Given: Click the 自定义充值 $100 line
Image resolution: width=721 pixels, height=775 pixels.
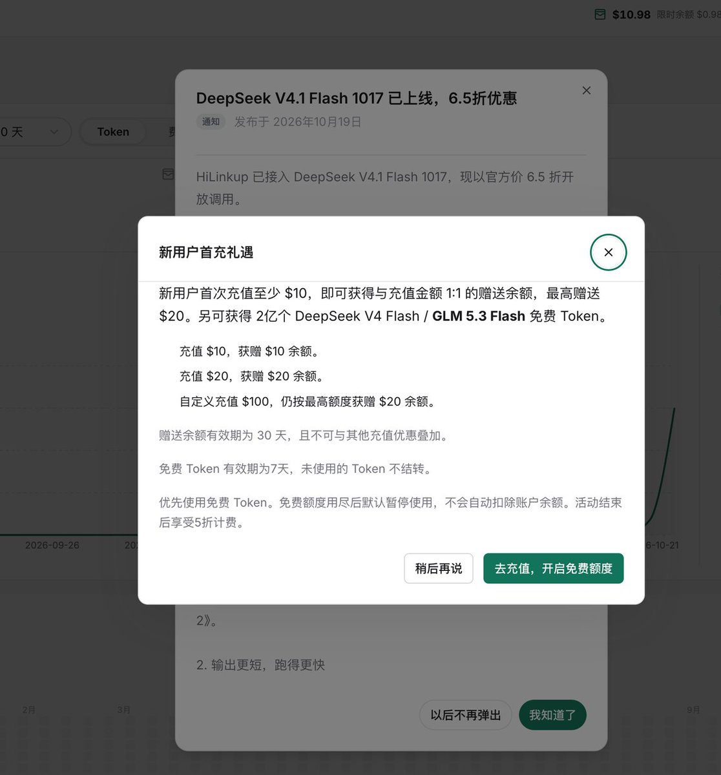Looking at the screenshot, I should [308, 401].
